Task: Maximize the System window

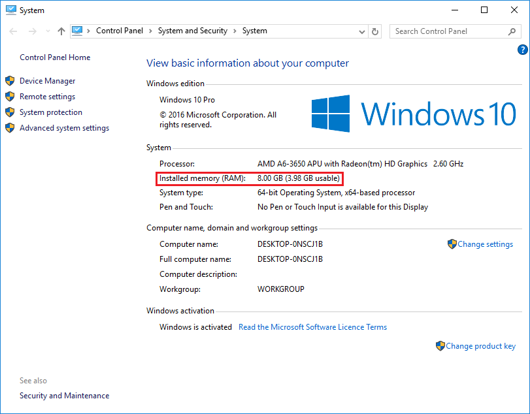Action: point(484,10)
